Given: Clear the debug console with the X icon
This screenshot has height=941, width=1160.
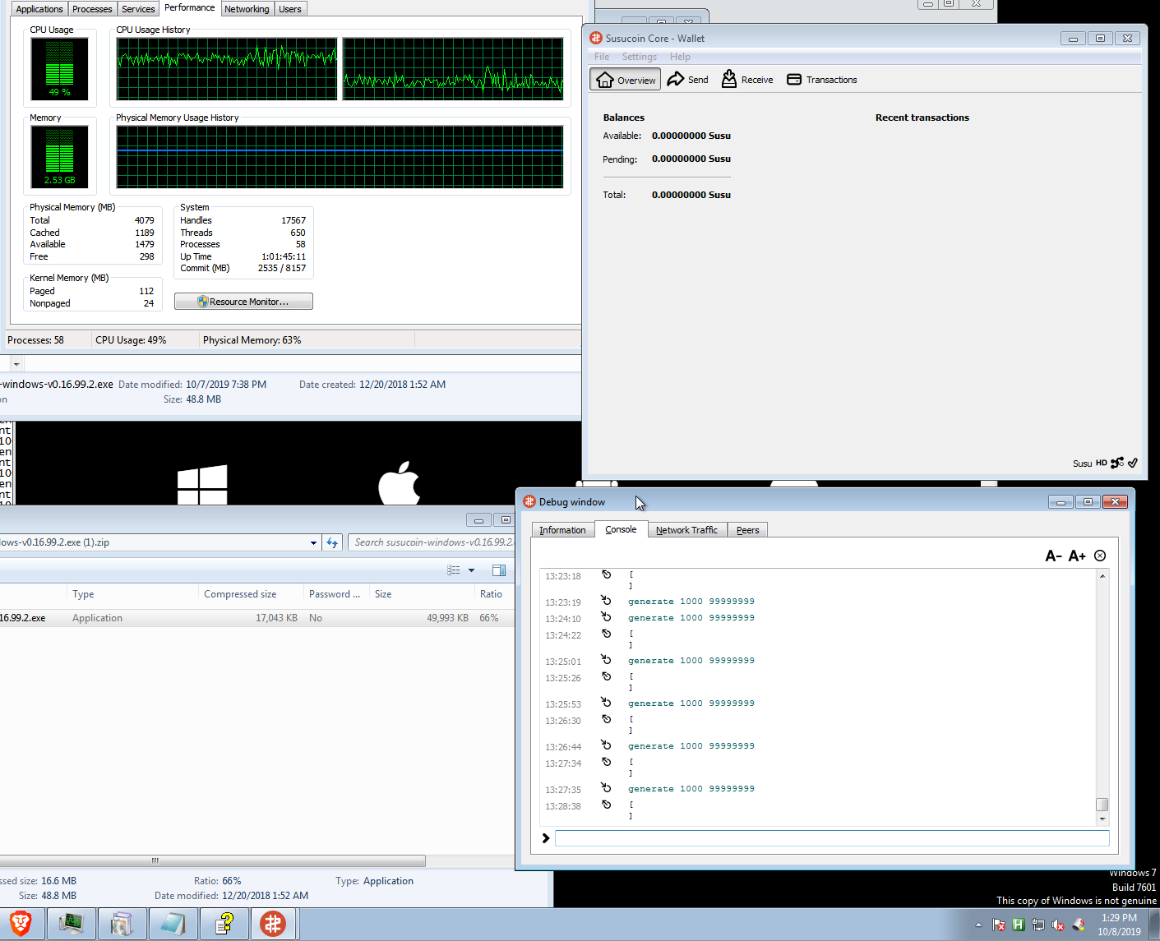Looking at the screenshot, I should click(x=1100, y=556).
